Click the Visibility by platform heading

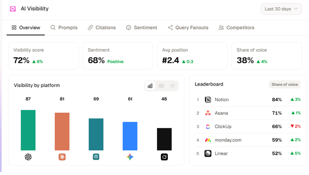coord(37,85)
